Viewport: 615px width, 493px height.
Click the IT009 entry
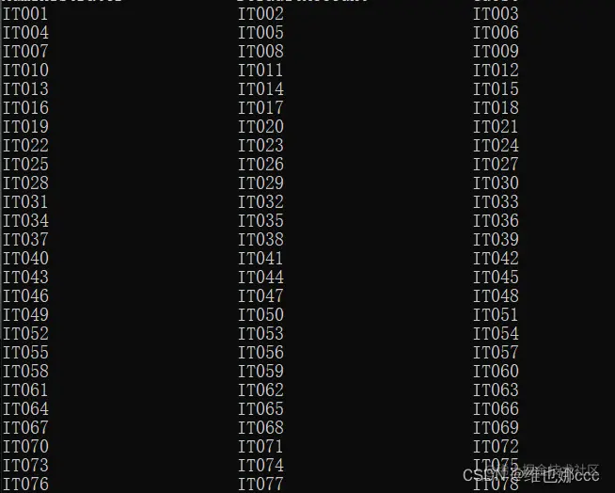point(496,52)
